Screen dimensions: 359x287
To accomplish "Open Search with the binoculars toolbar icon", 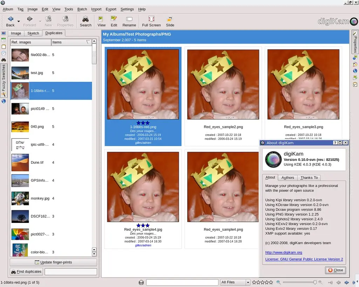I will click(86, 19).
